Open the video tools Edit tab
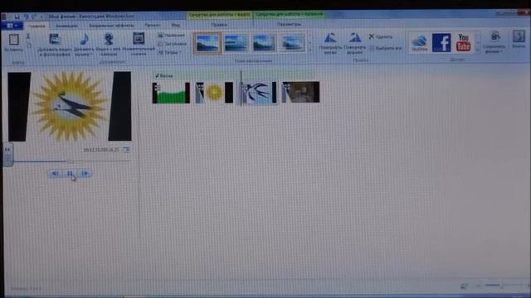531x298 pixels. [x=219, y=25]
